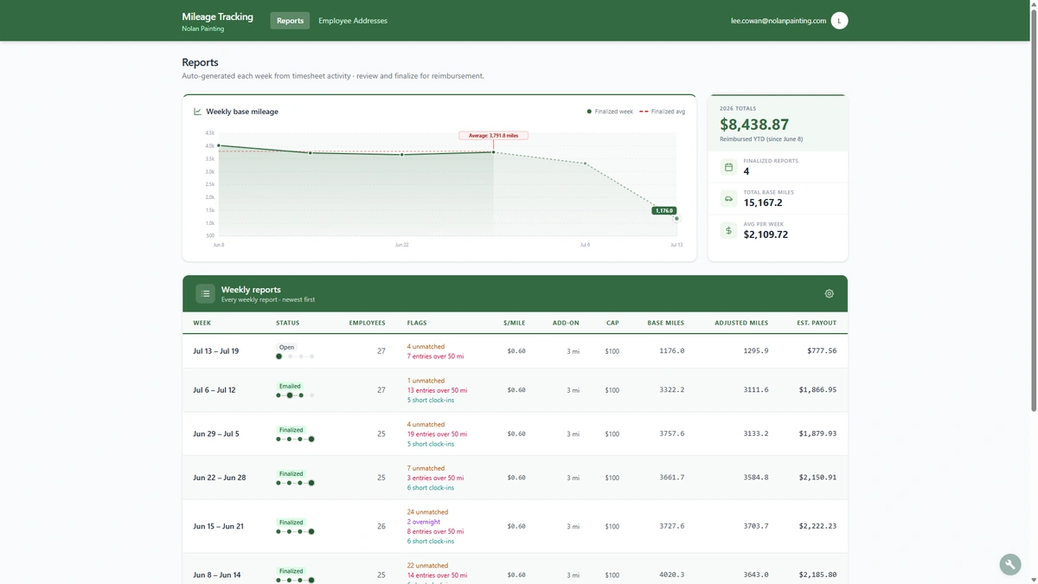Viewport: 1038px width, 584px height.
Task: Open weekly reports settings gear
Action: 829,294
